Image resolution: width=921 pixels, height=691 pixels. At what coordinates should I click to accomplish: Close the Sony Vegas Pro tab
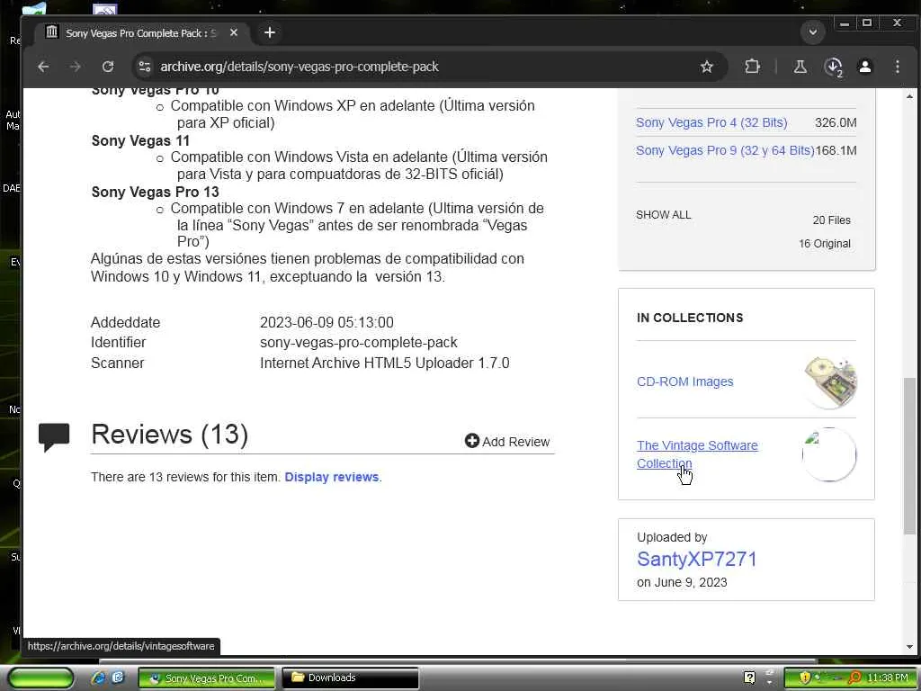coord(233,33)
